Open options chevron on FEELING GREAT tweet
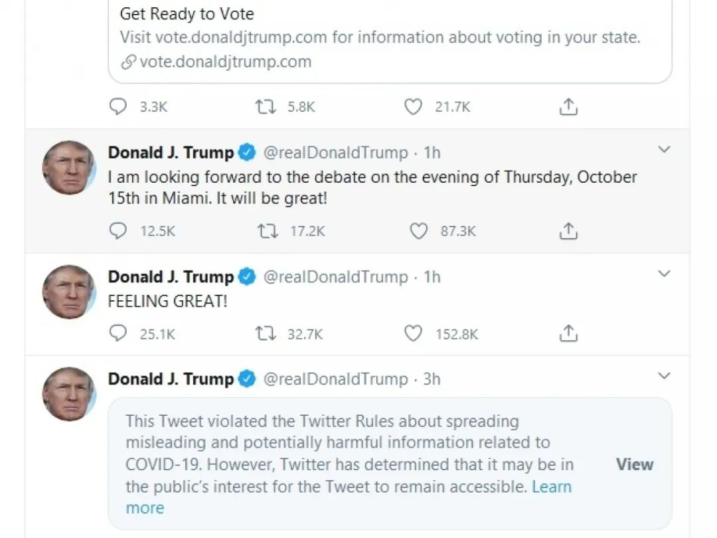 click(x=664, y=274)
